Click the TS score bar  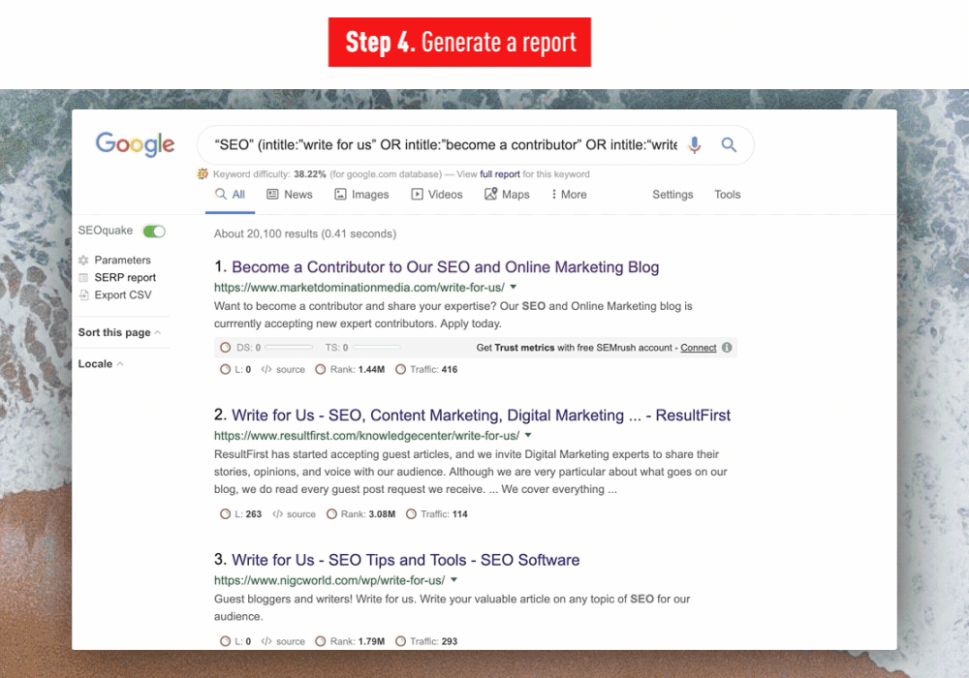377,348
